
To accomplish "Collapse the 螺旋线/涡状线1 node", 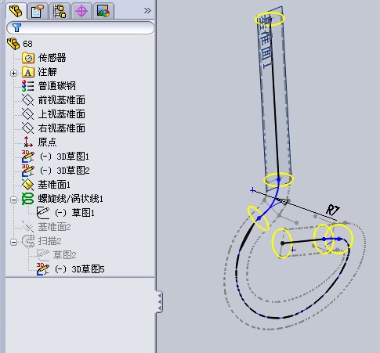I will 13,200.
